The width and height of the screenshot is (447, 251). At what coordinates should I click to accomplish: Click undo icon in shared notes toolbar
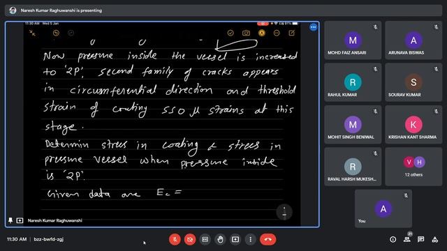pyautogui.click(x=56, y=33)
